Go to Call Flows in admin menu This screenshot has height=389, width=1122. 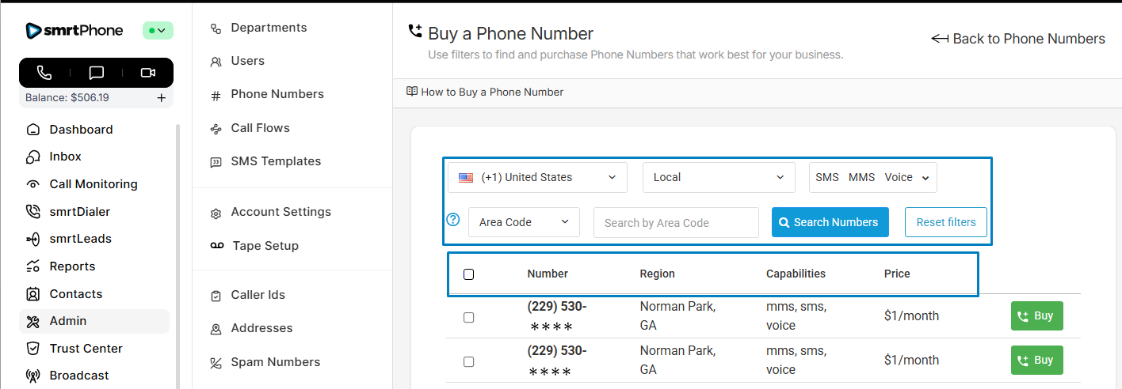pos(260,128)
